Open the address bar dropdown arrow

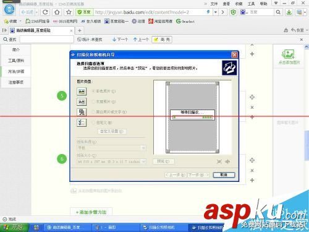(x=215, y=12)
